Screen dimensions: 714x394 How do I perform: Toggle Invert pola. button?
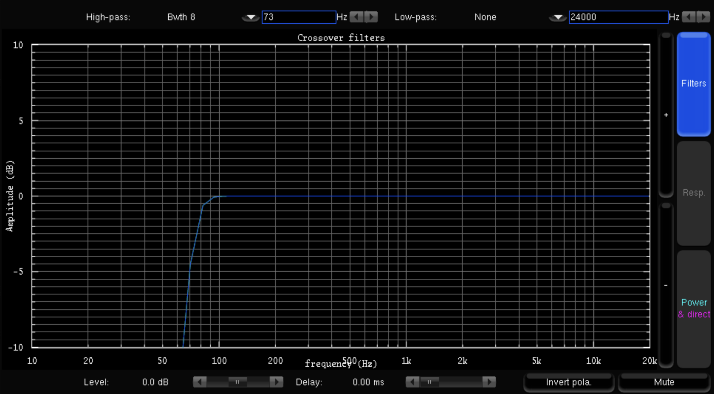568,382
